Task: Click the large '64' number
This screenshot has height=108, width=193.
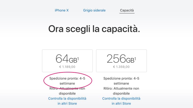Action: click(x=62, y=59)
